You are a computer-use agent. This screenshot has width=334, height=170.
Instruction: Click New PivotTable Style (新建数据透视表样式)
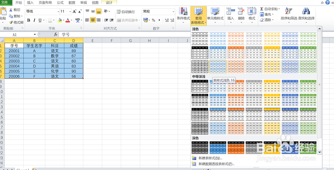(x=216, y=164)
